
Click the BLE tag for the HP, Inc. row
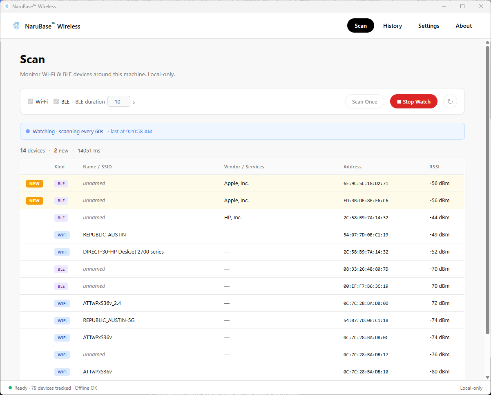click(61, 218)
